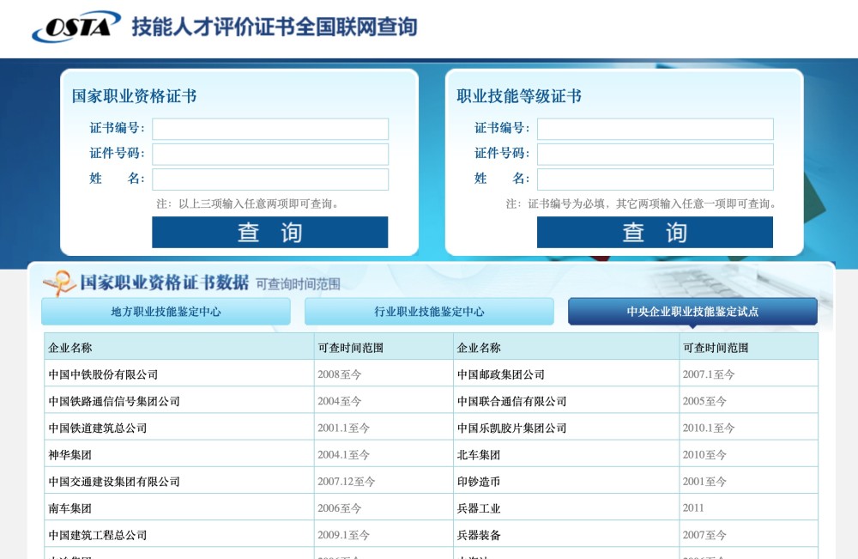Viewport: 858px width, 559px height.
Task: Submit the 查询 button for 职业技能等级证书
Action: [655, 232]
